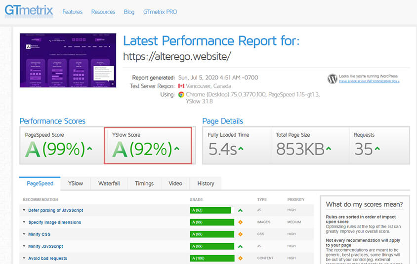417x264 pixels.
Task: Click the CONTENT type cell
Action: click(265, 258)
